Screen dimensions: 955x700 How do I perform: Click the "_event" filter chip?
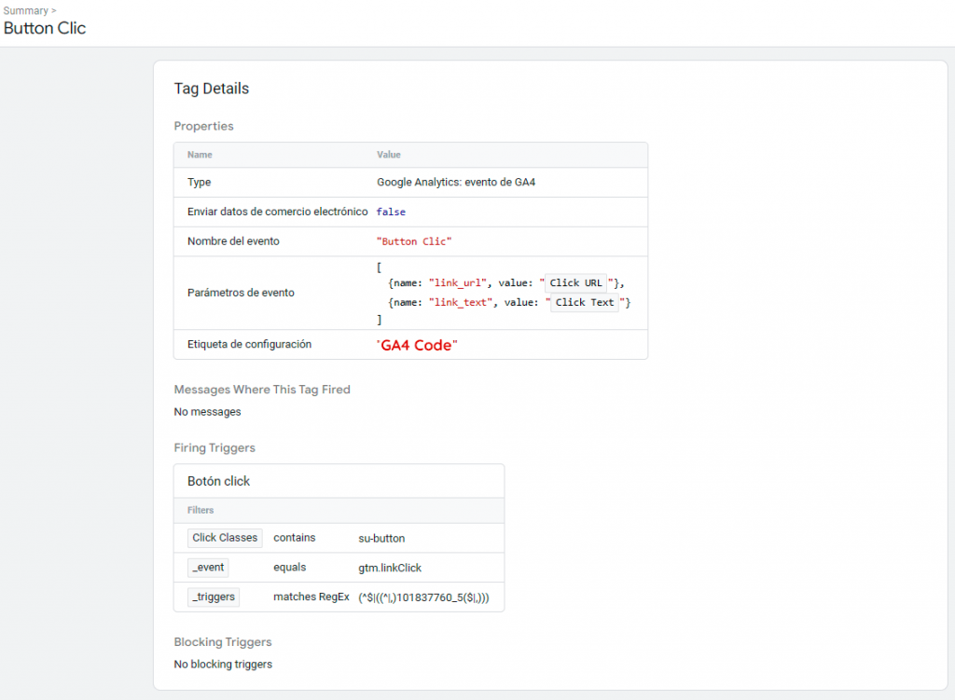tap(207, 567)
